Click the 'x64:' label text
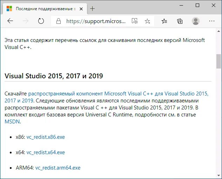The height and width of the screenshot is (179, 222). (21, 152)
